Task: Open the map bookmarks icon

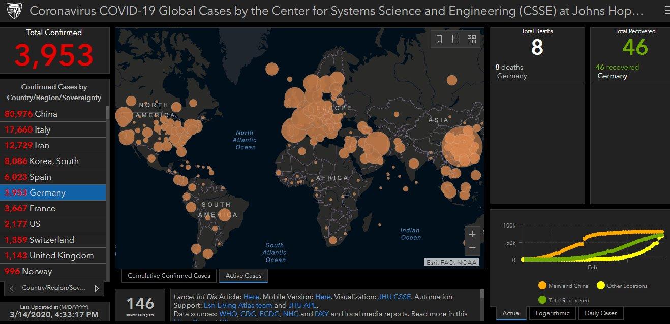Action: pyautogui.click(x=439, y=39)
